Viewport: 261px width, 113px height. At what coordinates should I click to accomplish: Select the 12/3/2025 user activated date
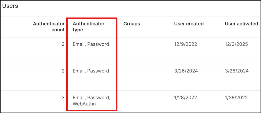[236, 44]
